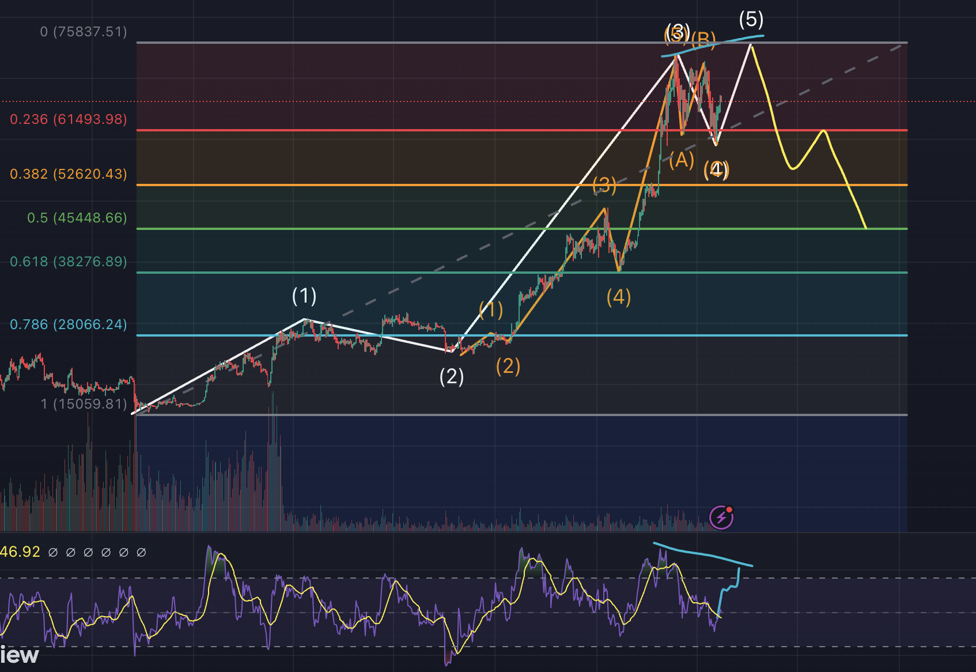Screen dimensions: 976x672
Task: Click orange (4) label below 0.618 line
Action: point(618,297)
